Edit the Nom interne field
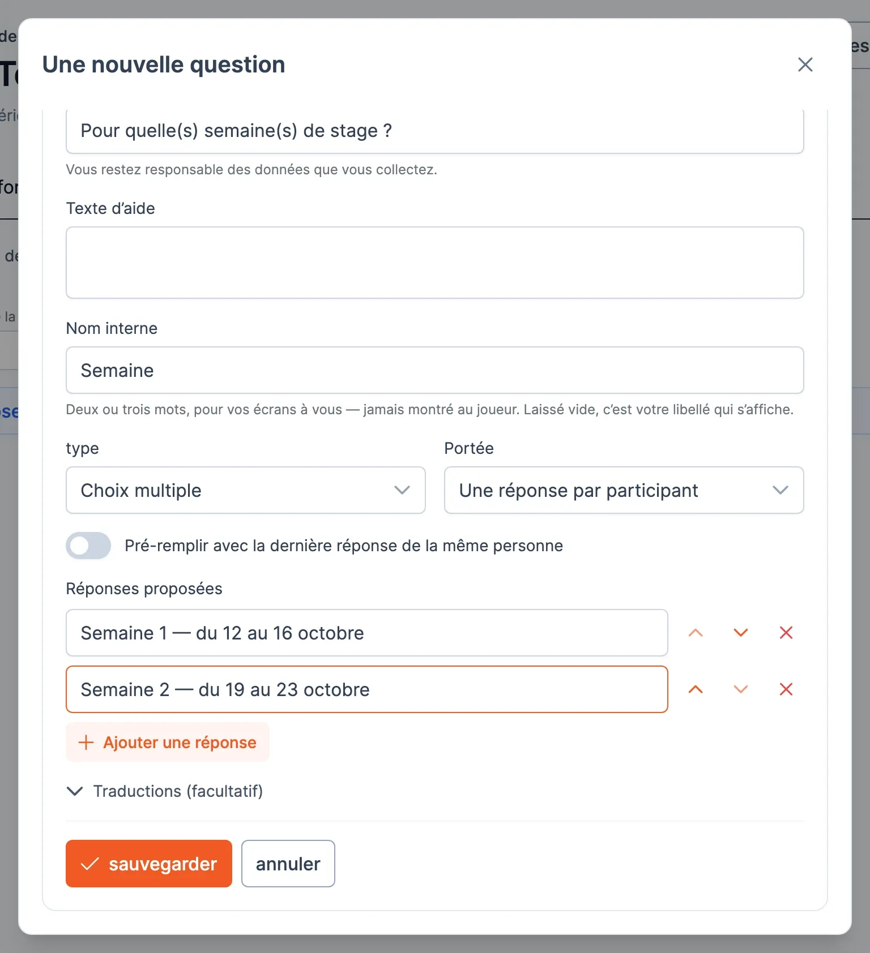This screenshot has height=953, width=870. (435, 370)
